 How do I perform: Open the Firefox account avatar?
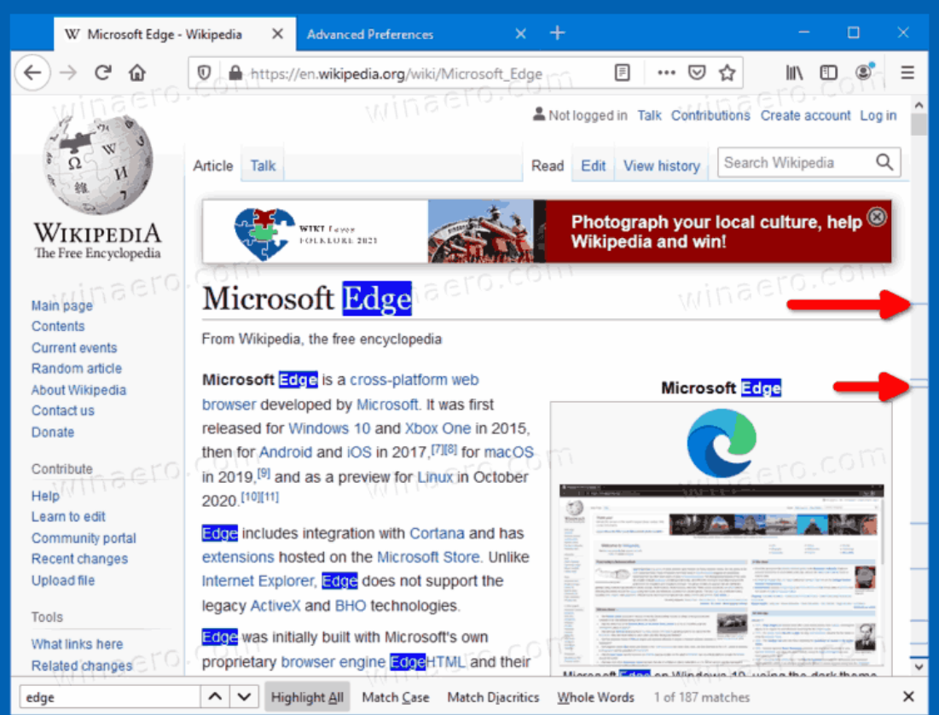[864, 72]
